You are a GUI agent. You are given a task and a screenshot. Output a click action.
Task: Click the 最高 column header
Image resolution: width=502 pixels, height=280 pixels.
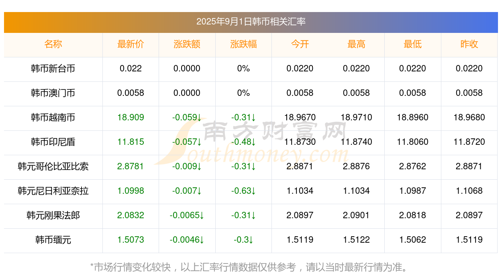click(356, 44)
